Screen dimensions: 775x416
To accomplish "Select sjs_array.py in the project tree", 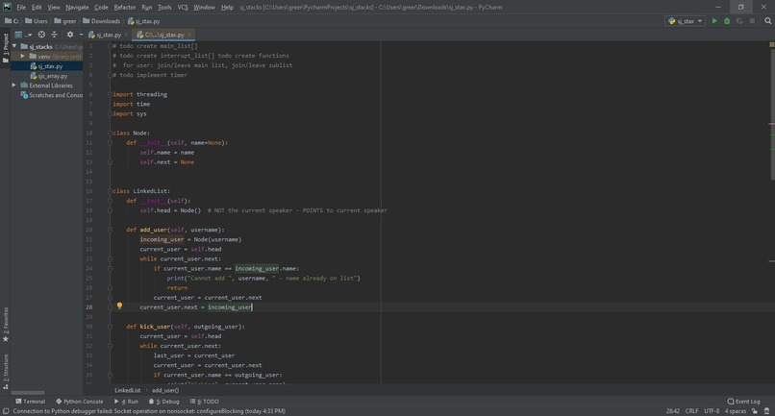I will (49, 76).
